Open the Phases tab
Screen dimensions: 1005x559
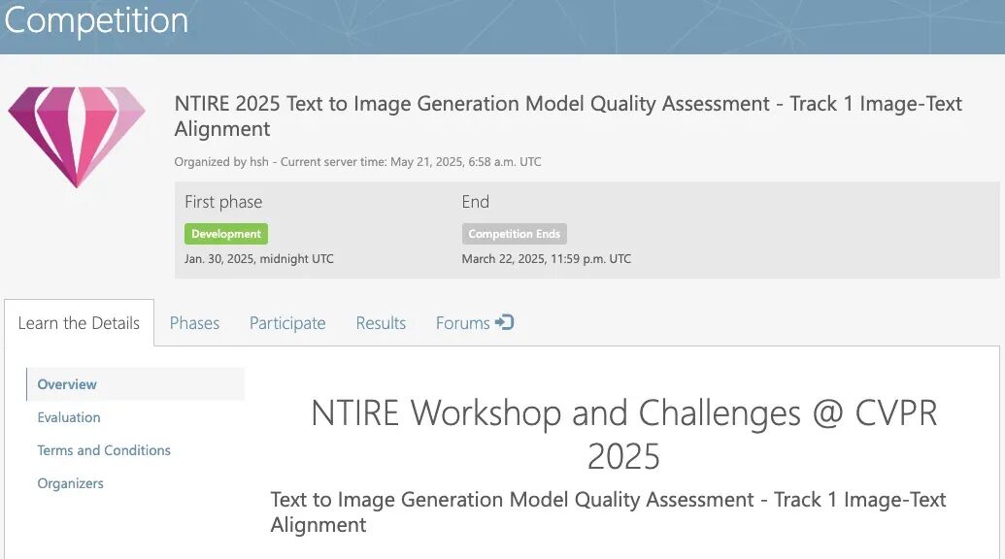194,323
